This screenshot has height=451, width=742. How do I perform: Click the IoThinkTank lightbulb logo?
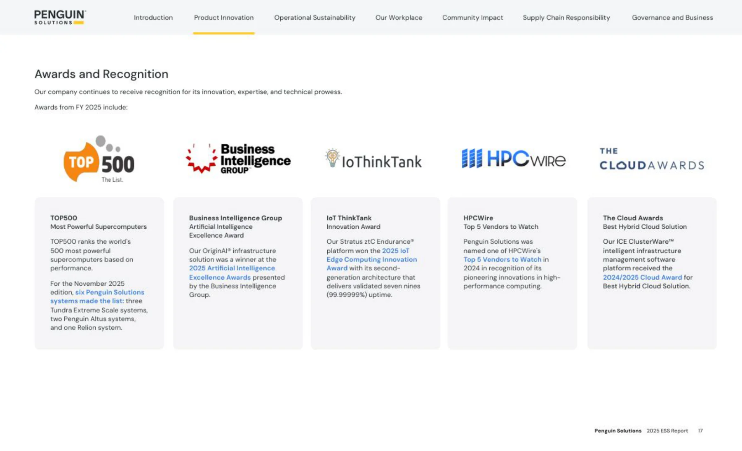(373, 159)
